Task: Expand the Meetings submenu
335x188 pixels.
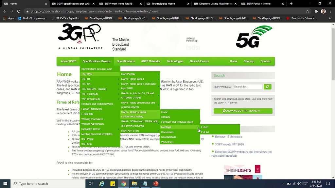Action: coord(180,127)
